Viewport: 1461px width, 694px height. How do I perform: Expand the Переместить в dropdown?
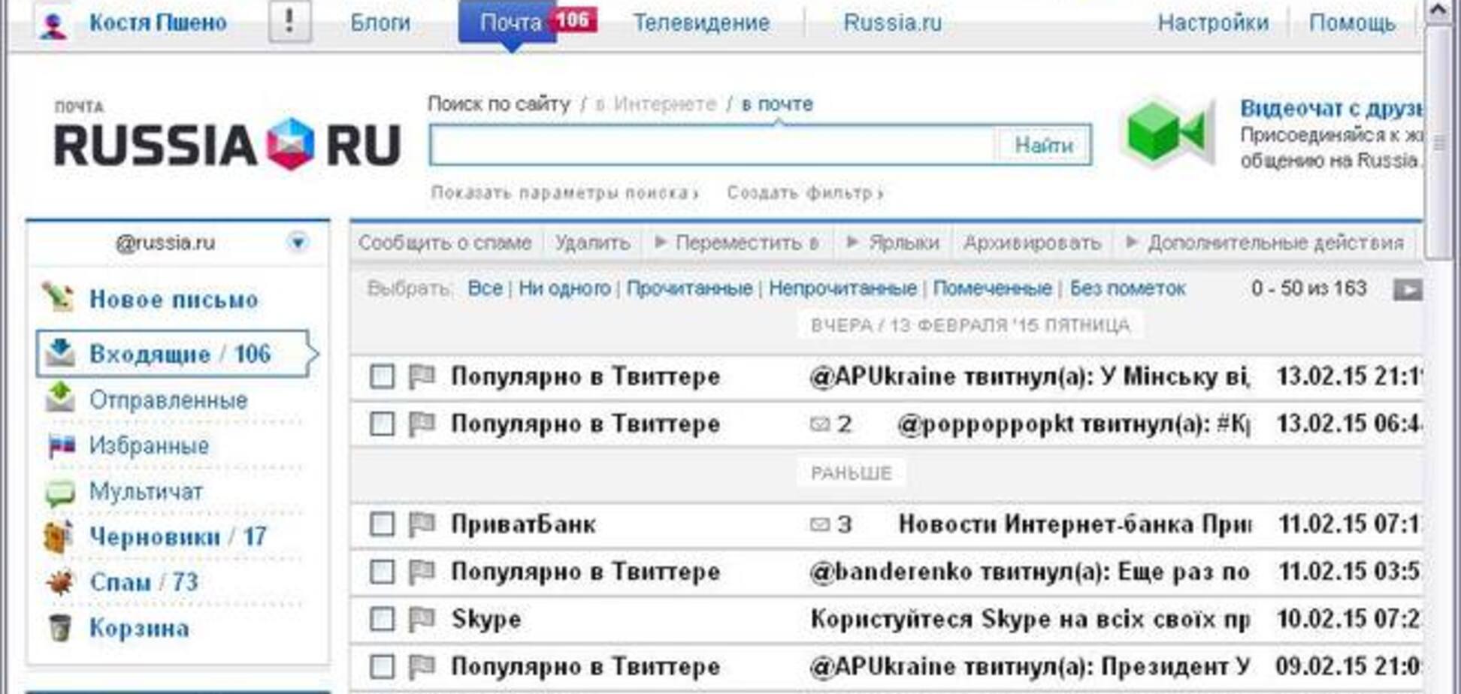[741, 243]
